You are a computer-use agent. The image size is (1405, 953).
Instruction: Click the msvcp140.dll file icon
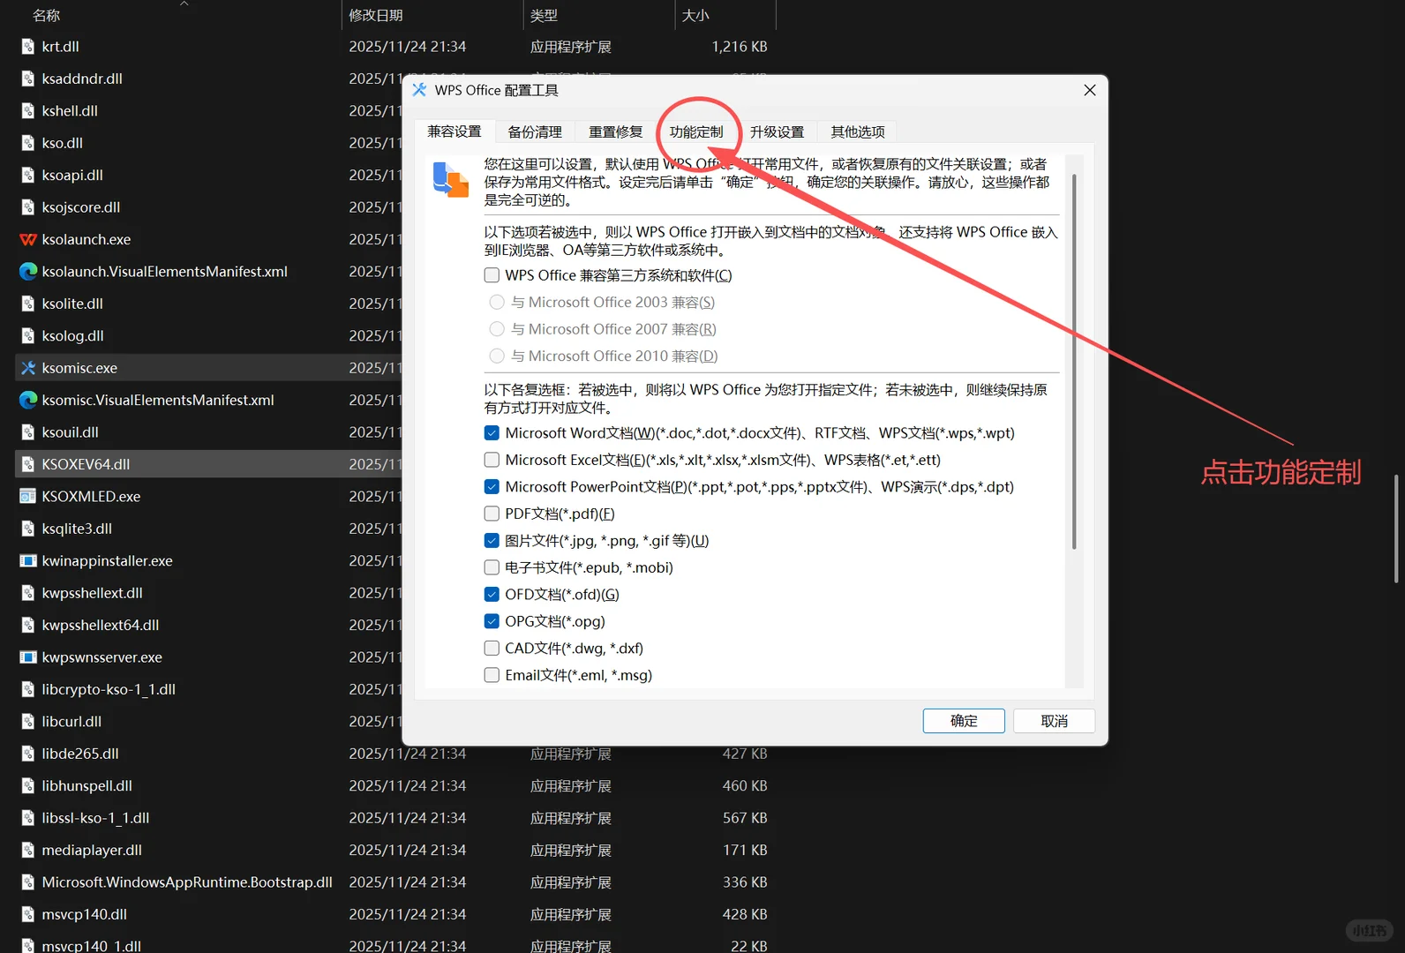click(x=28, y=914)
